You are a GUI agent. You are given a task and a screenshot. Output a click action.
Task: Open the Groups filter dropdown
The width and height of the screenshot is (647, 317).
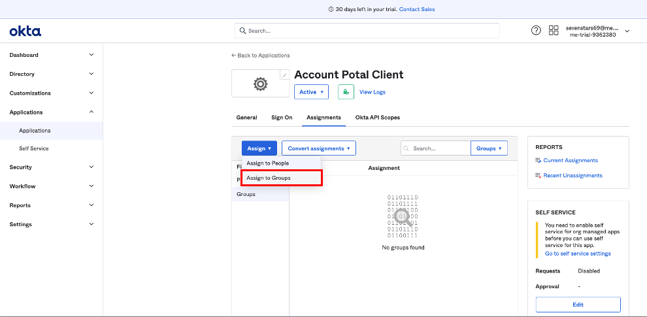point(489,148)
